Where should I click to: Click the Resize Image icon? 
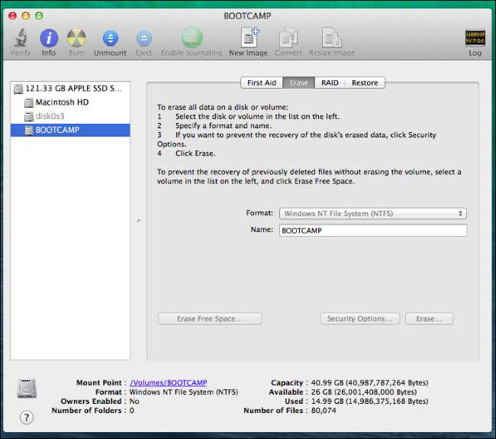pos(330,38)
